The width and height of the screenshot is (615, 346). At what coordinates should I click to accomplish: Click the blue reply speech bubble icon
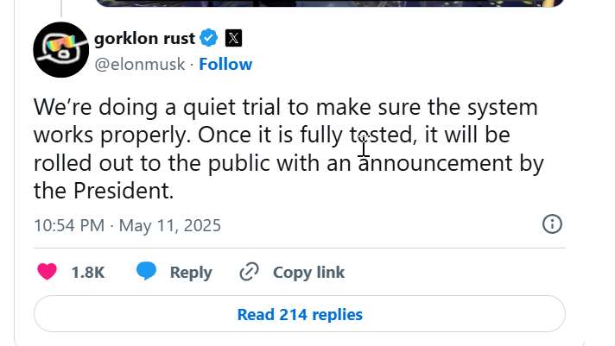tap(147, 272)
